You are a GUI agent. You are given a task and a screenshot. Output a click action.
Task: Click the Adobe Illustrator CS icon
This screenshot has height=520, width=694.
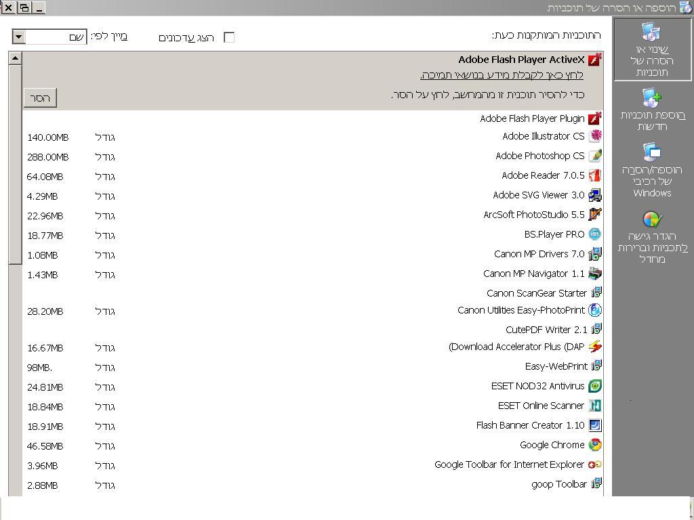[595, 136]
